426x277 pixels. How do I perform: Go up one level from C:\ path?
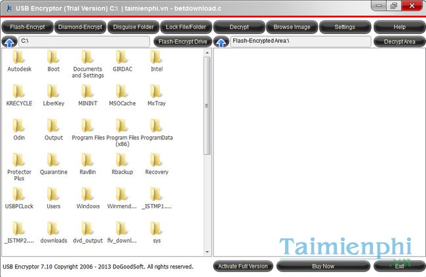10,42
